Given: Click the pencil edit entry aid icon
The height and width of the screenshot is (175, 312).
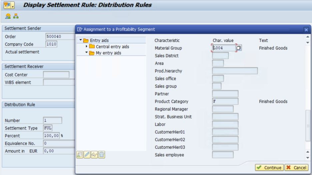Looking at the screenshot, I should [x=87, y=155].
